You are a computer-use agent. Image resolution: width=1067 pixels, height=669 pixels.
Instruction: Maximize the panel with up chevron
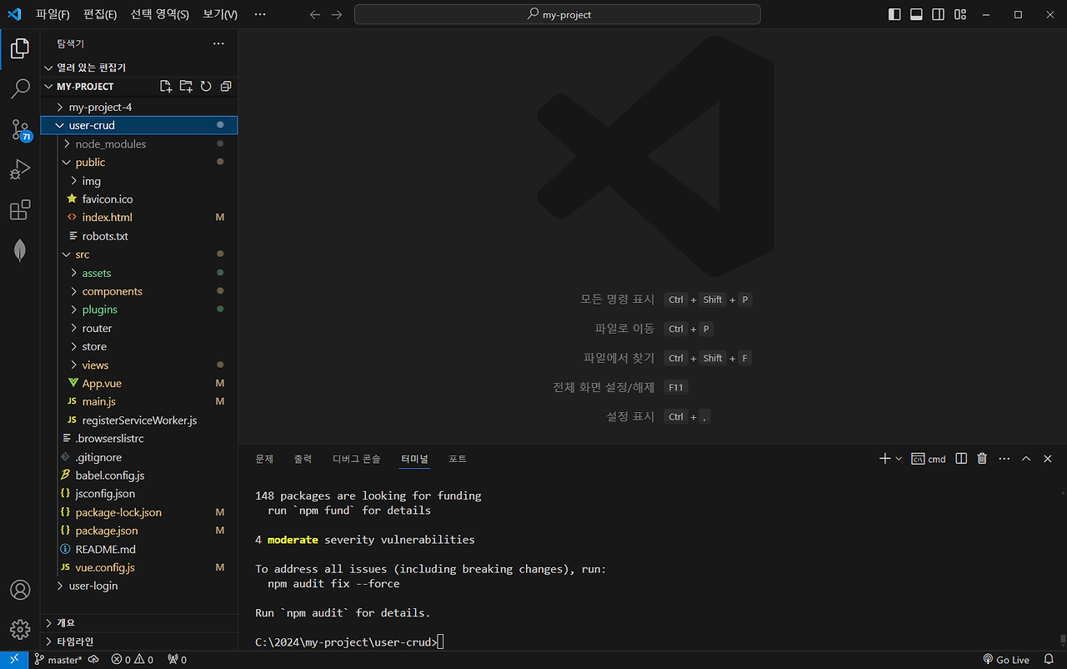pyautogui.click(x=1026, y=459)
